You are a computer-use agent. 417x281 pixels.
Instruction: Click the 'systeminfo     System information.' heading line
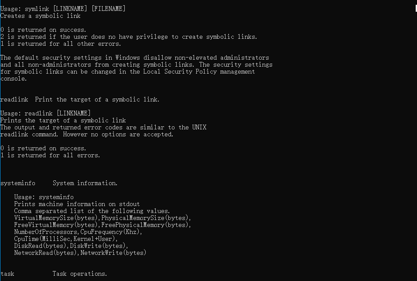pyautogui.click(x=59, y=183)
